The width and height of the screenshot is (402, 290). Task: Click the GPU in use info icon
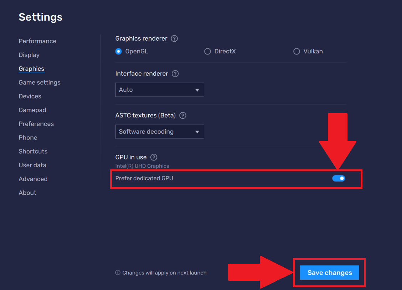pos(154,157)
